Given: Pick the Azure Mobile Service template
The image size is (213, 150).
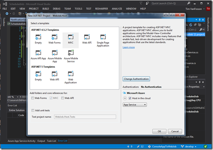Looking at the screenshot, I should pyautogui.click(x=71, y=56).
